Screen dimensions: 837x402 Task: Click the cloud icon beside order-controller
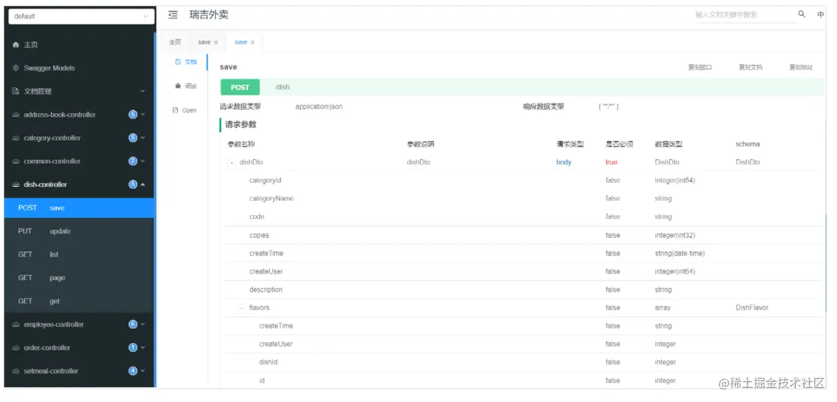pos(17,348)
